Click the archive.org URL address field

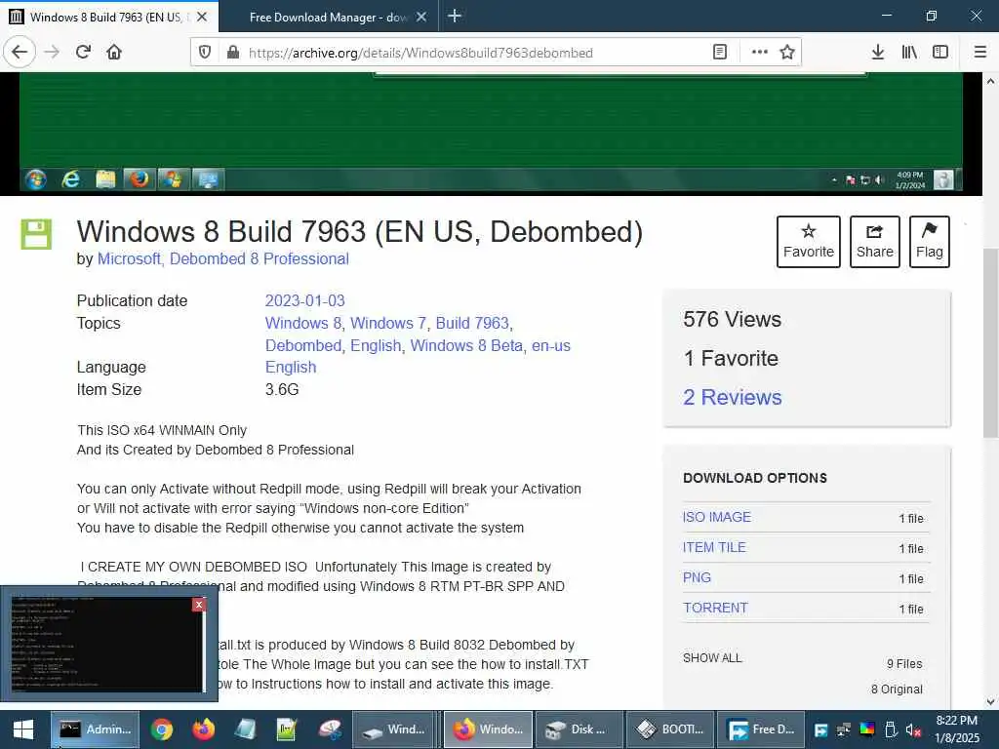pyautogui.click(x=471, y=53)
